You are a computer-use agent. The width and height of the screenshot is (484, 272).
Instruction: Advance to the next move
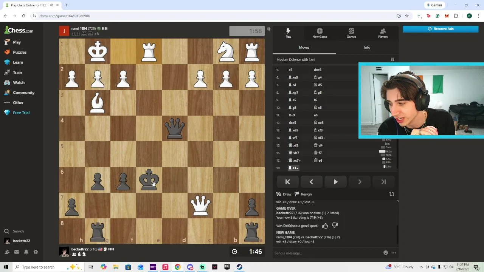(360, 182)
